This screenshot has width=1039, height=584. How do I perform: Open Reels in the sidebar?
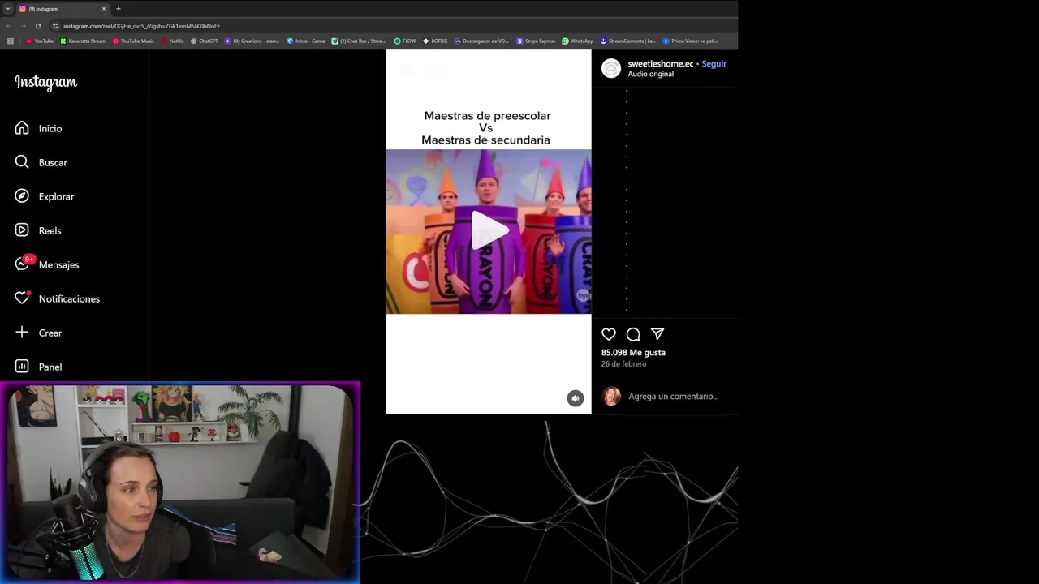coord(38,230)
